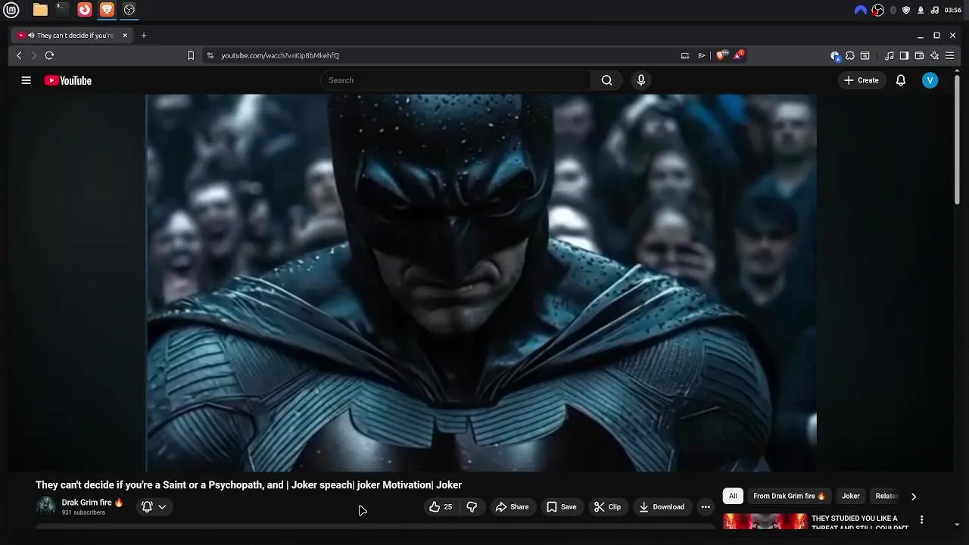The height and width of the screenshot is (545, 969).
Task: Open the Files folder in taskbar
Action: coord(40,10)
